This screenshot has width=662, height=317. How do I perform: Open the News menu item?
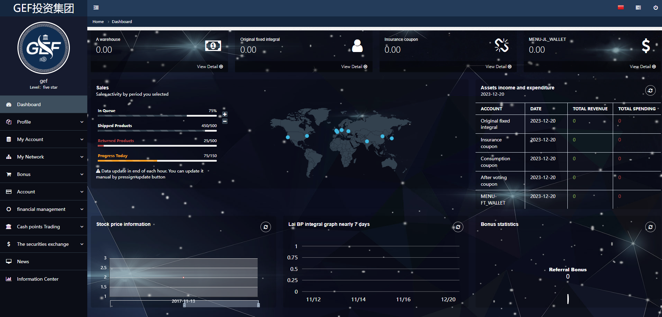point(44,261)
